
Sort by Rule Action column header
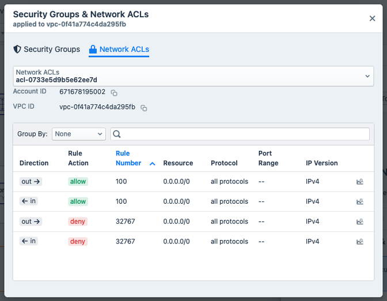coord(78,158)
